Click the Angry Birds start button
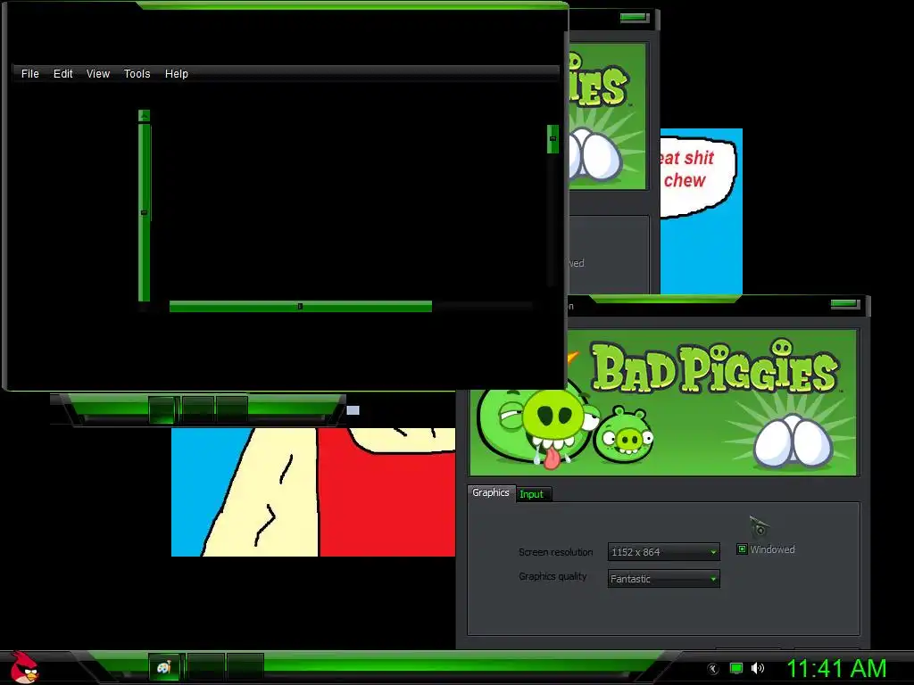914x685 pixels. 23,667
